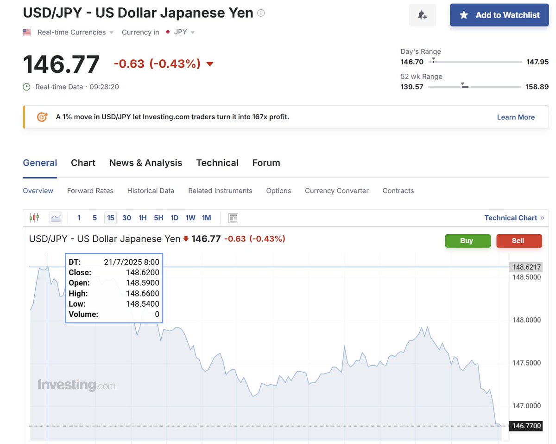Viewport: 556px width, 444px height.
Task: Open the Contracts sub-tab
Action: pyautogui.click(x=398, y=191)
